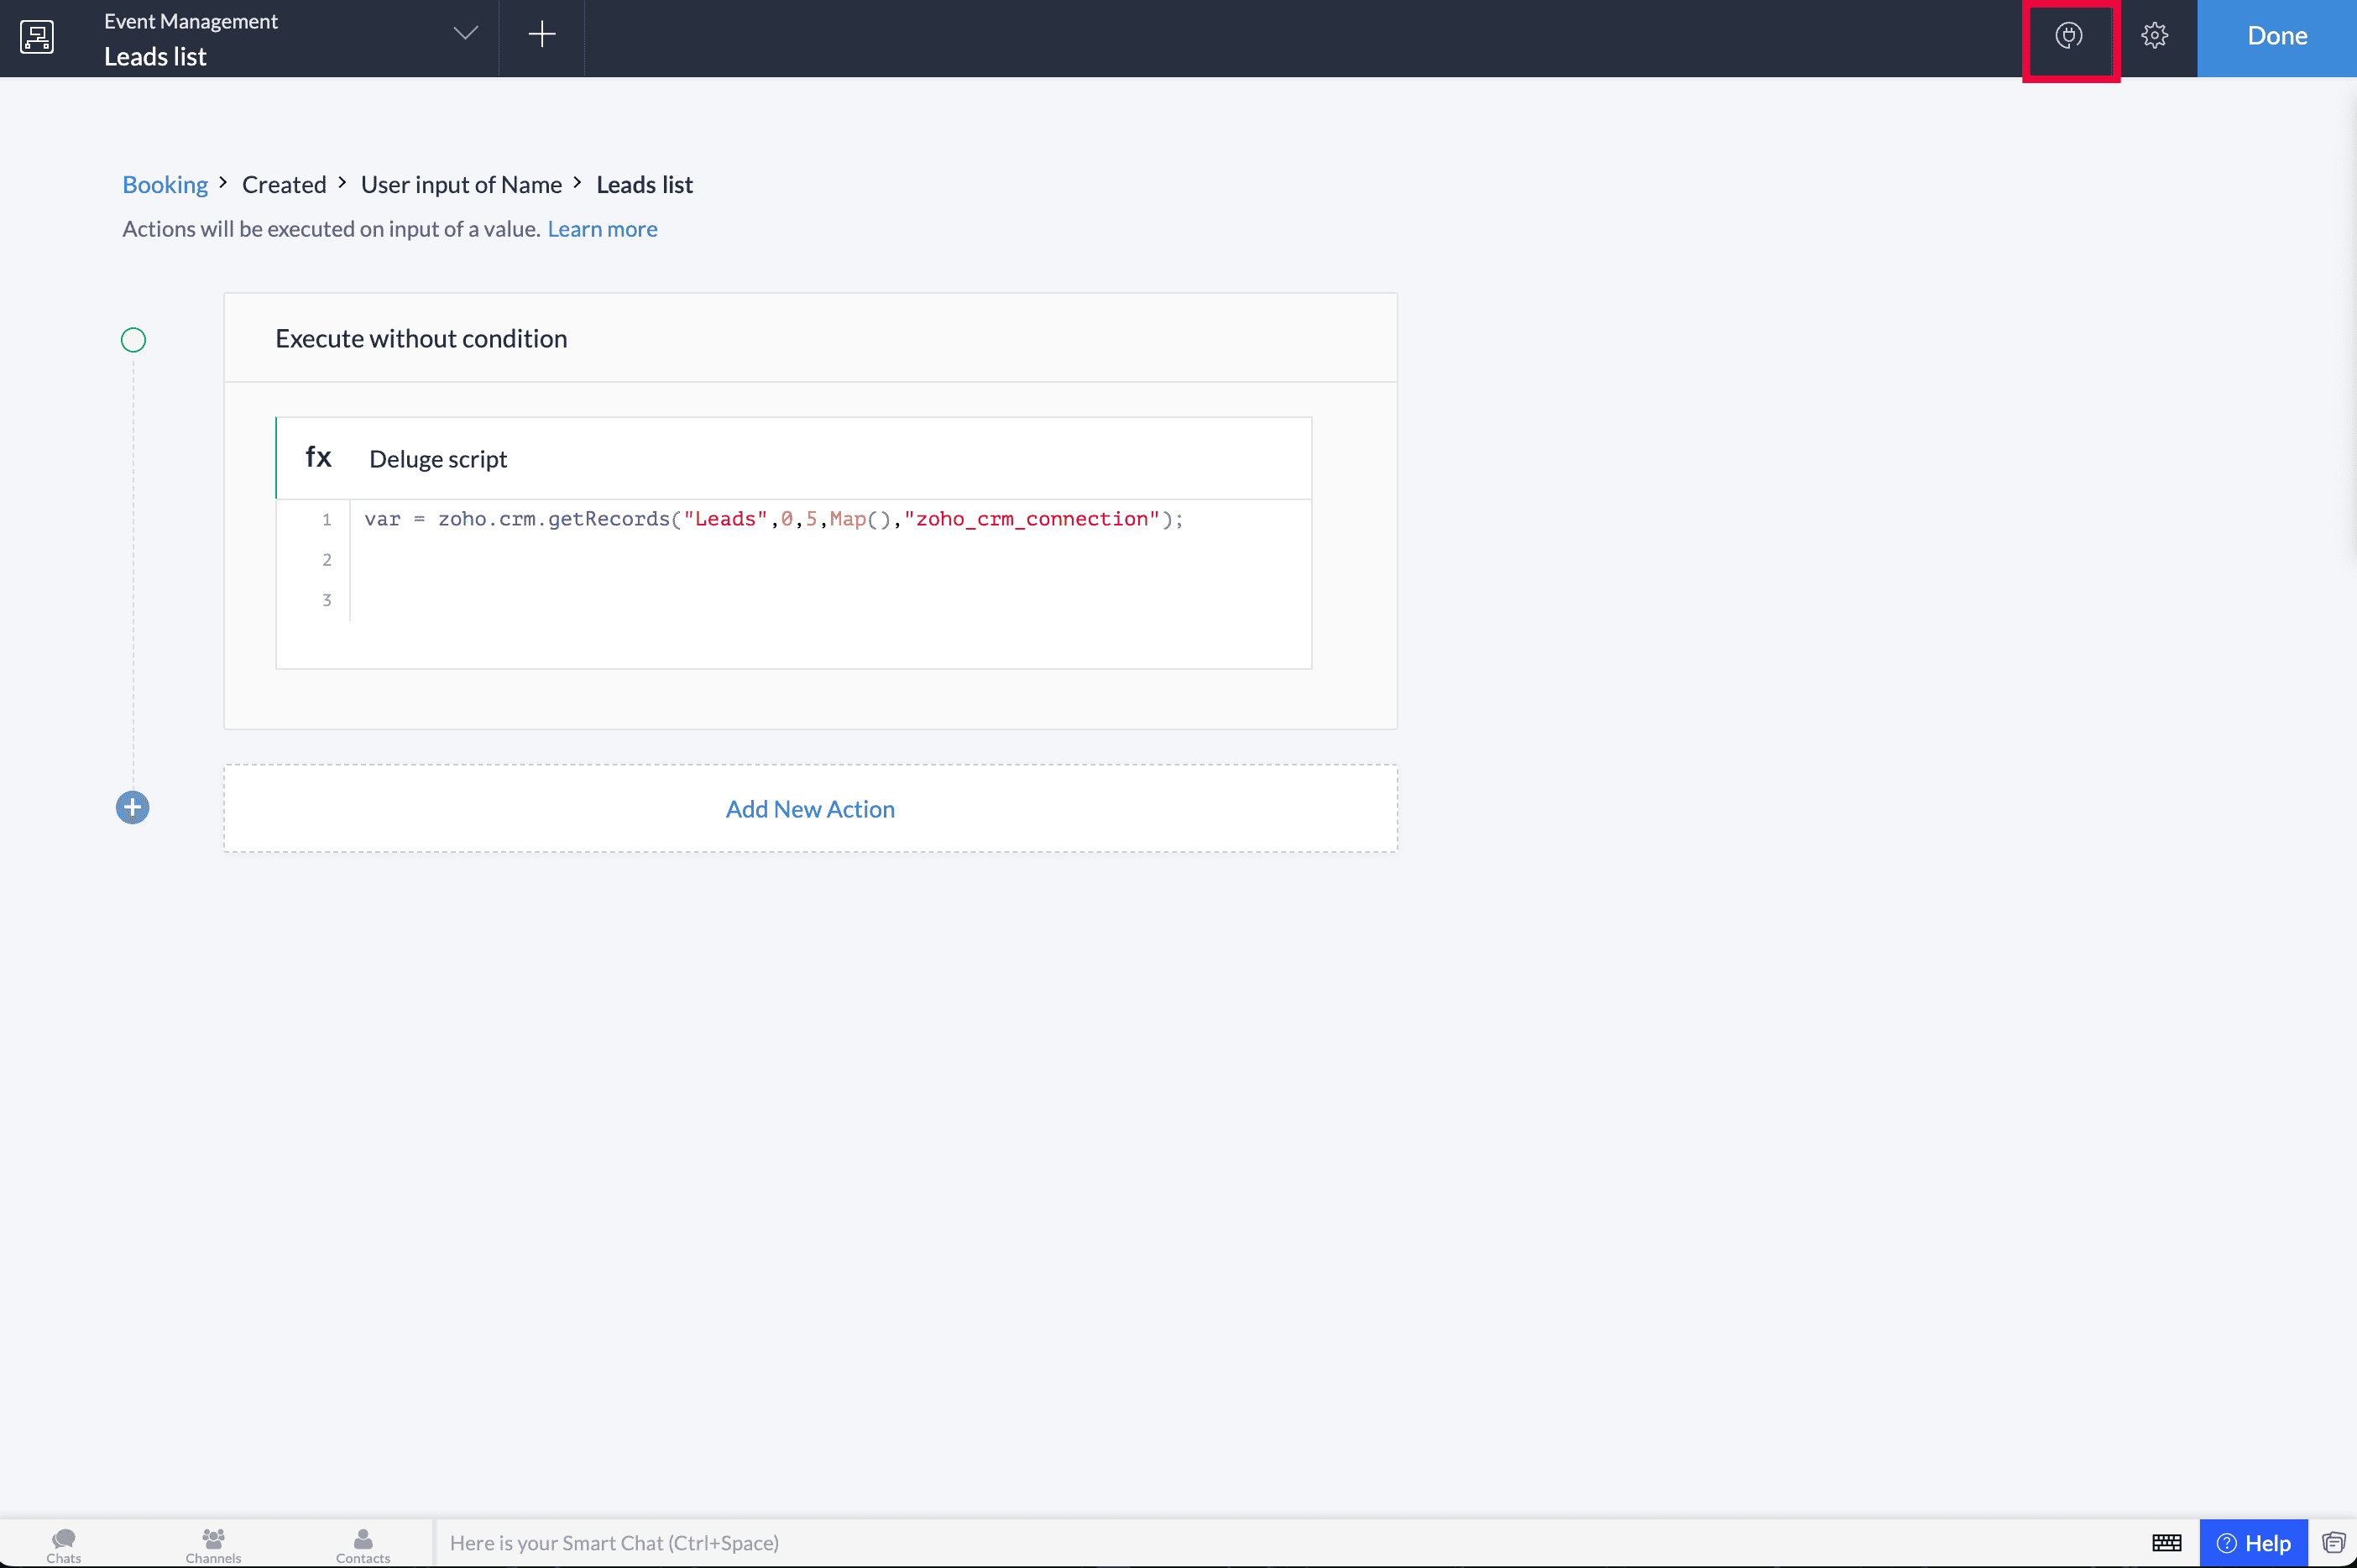Select the green circle condition node
The image size is (2357, 1568).
pyautogui.click(x=133, y=340)
